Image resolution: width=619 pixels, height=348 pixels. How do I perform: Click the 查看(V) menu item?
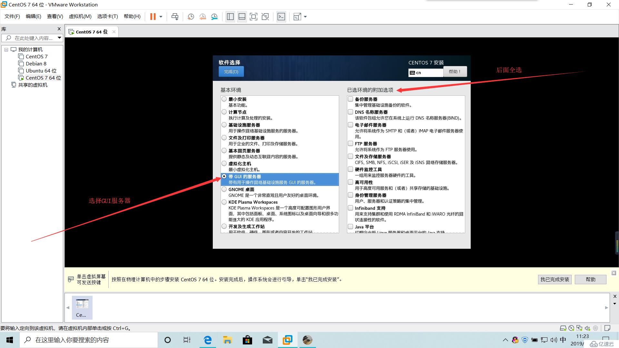coord(55,16)
